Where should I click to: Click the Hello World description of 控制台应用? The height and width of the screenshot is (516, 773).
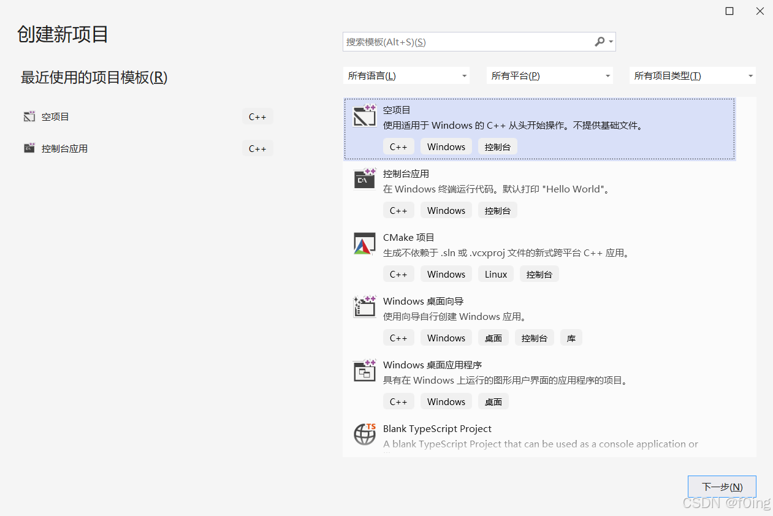tap(496, 189)
